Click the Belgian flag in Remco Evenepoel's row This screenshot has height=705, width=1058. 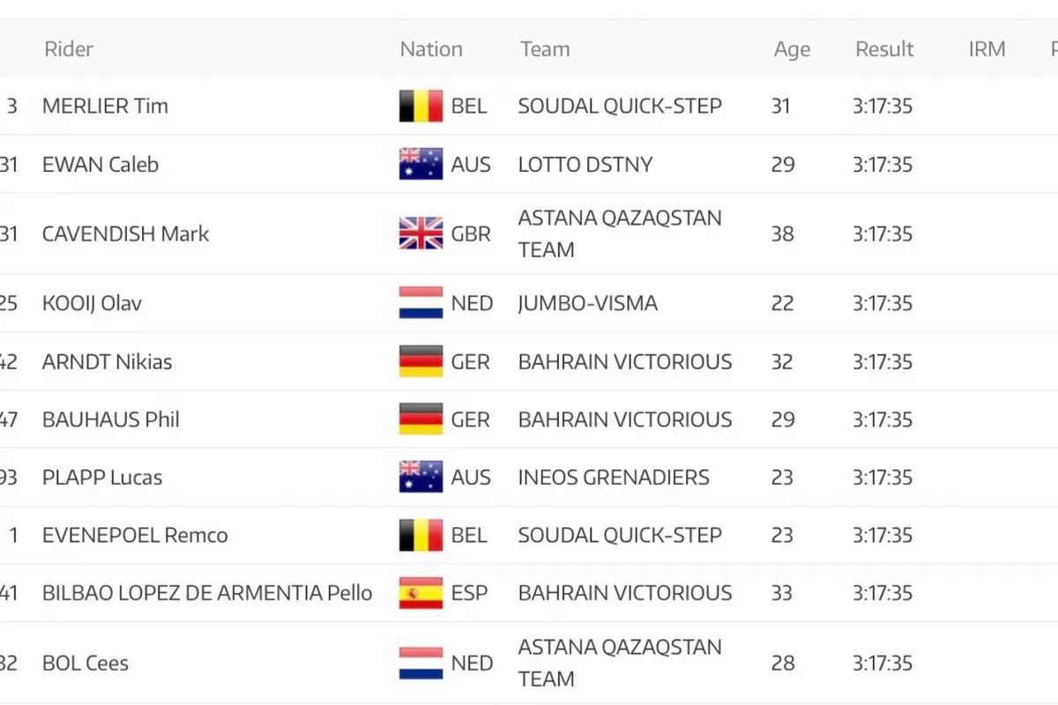point(421,535)
